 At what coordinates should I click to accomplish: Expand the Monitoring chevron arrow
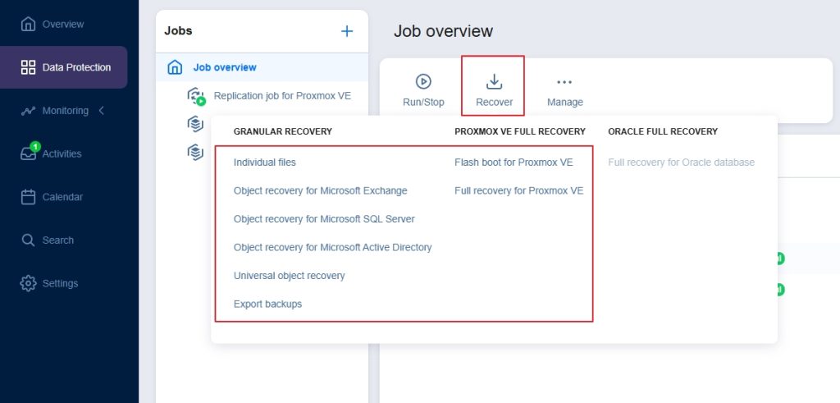102,111
